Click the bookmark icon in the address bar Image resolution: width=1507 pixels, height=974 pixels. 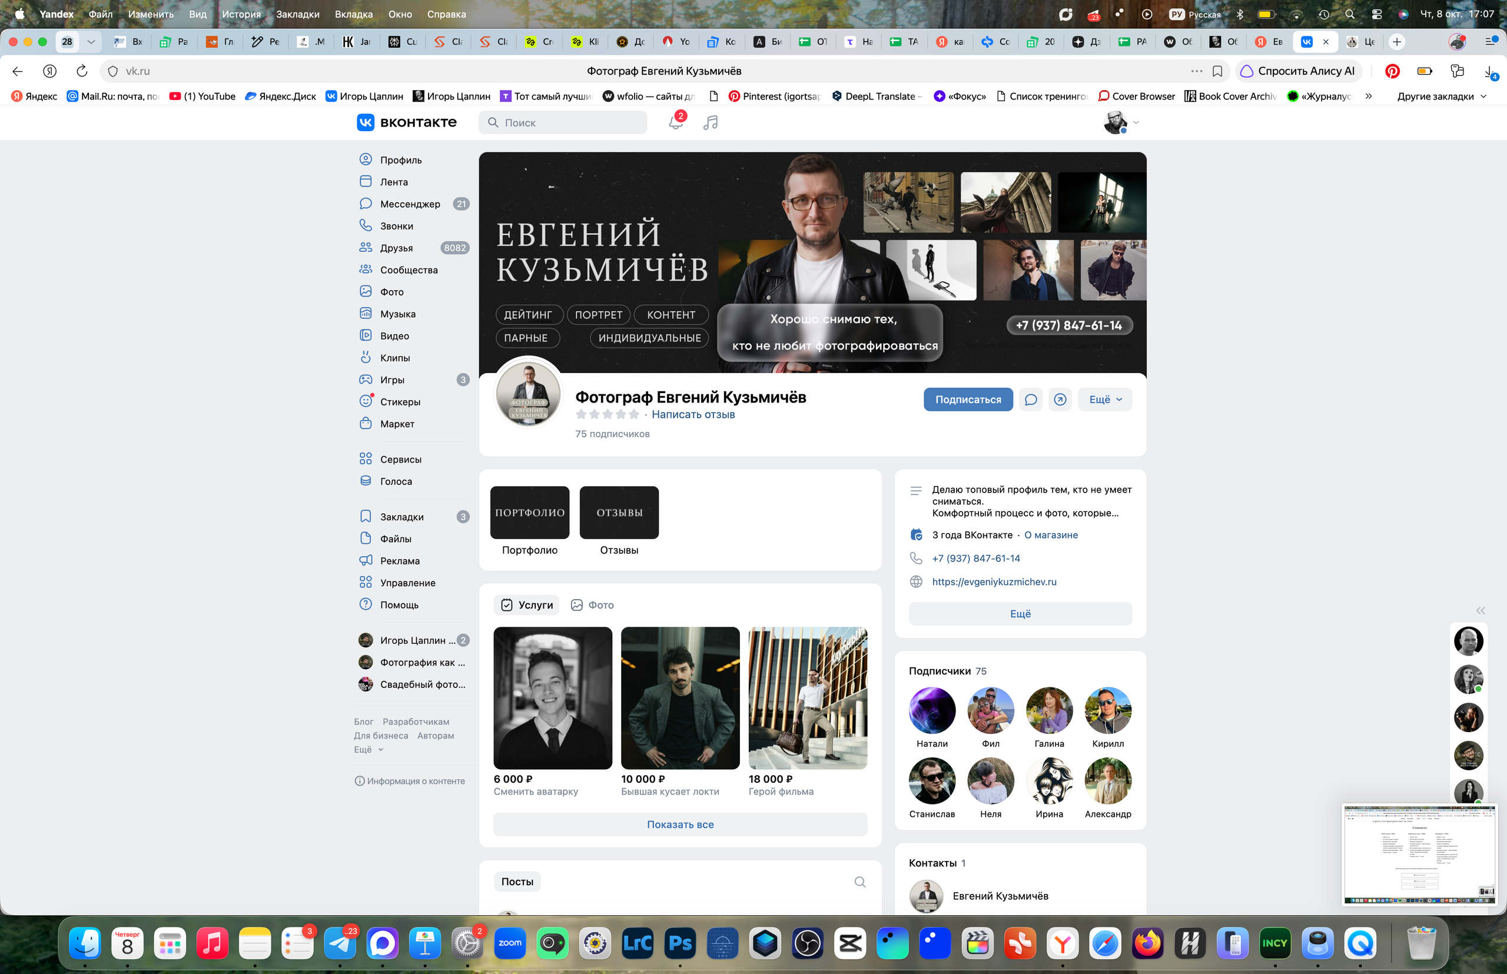(x=1217, y=71)
